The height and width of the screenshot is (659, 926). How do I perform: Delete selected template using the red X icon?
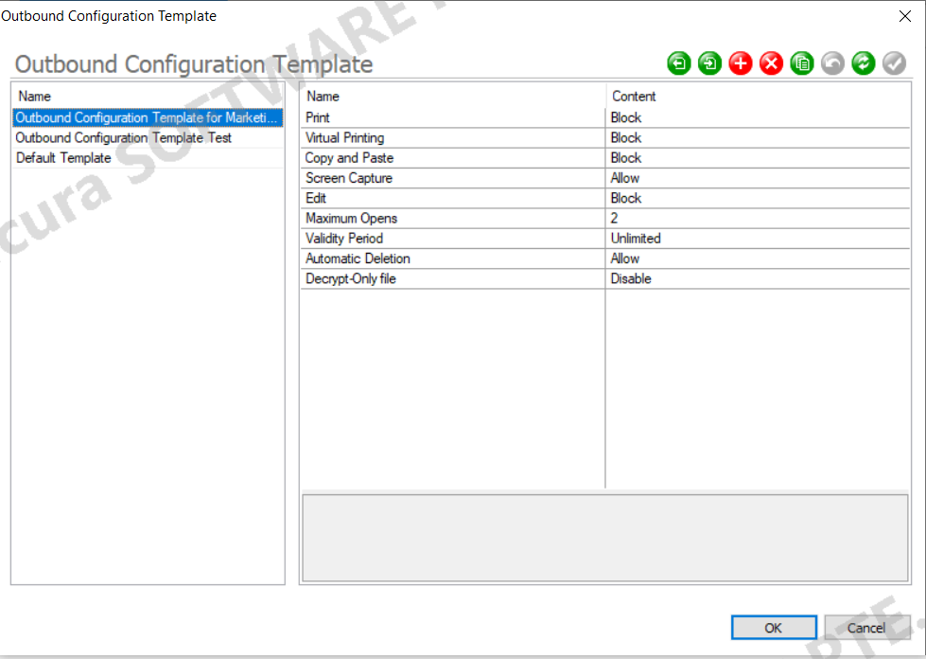(771, 62)
